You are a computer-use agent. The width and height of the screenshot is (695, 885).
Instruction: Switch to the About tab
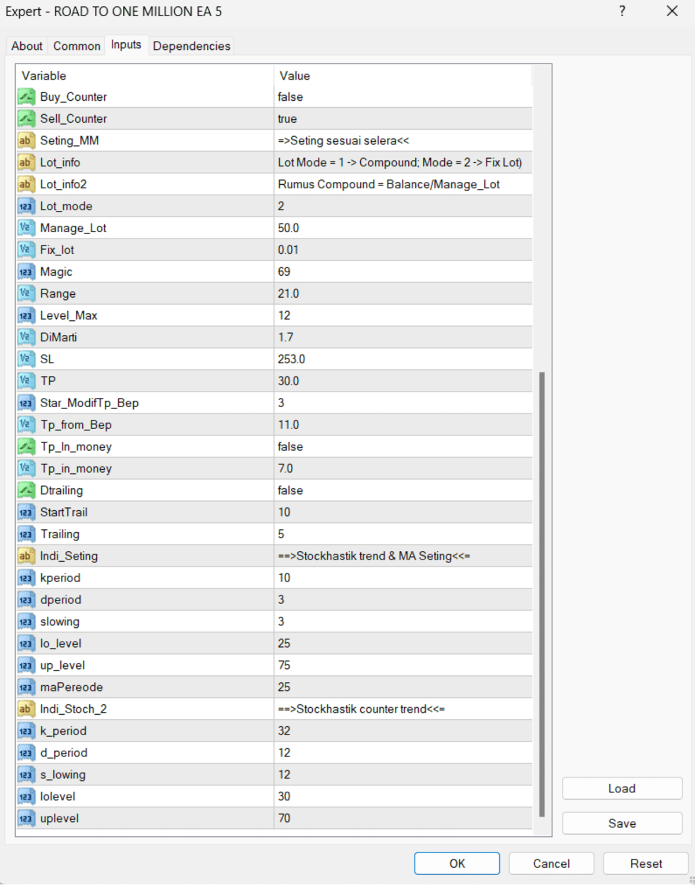[27, 46]
